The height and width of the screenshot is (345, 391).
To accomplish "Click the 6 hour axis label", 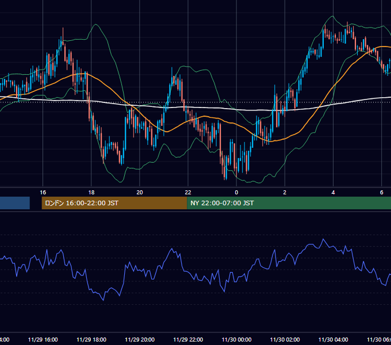I will [382, 193].
